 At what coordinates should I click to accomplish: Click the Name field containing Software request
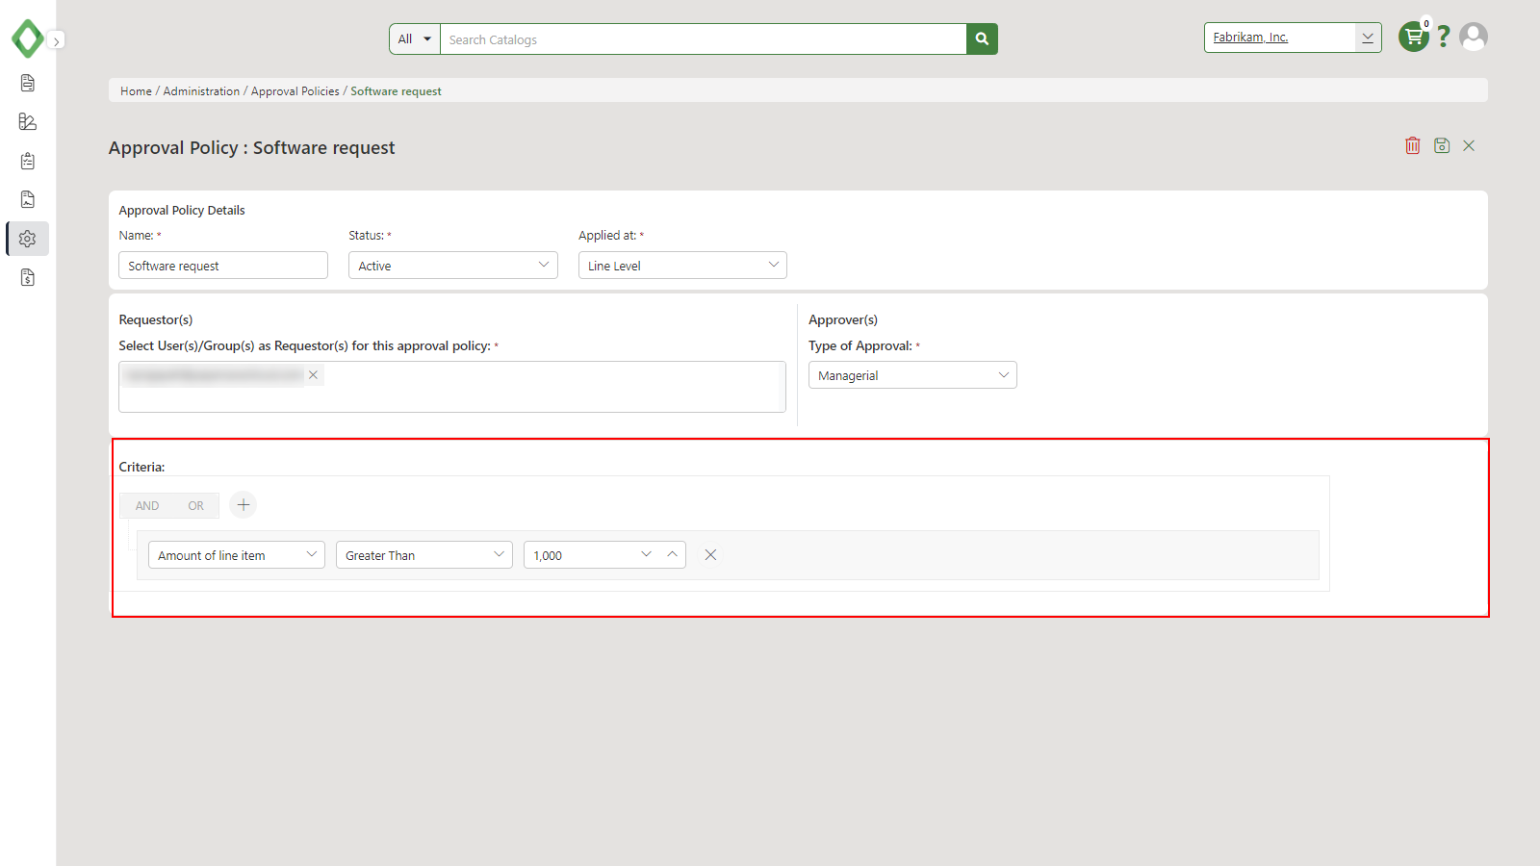pos(223,266)
